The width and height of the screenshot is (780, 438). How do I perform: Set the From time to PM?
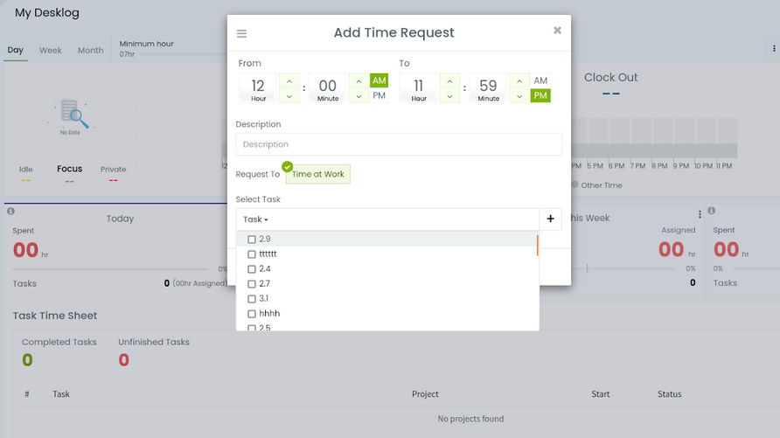click(379, 95)
